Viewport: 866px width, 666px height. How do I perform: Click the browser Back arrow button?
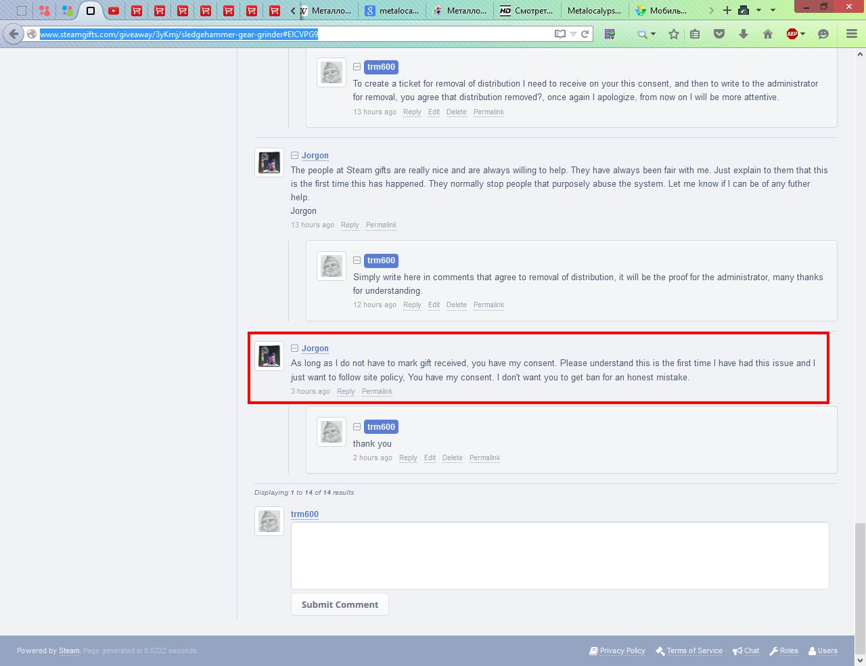tap(14, 34)
